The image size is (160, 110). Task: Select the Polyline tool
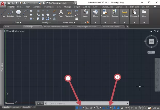click(10, 13)
